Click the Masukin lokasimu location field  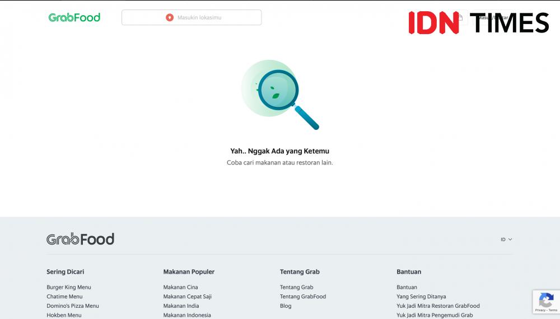click(192, 17)
